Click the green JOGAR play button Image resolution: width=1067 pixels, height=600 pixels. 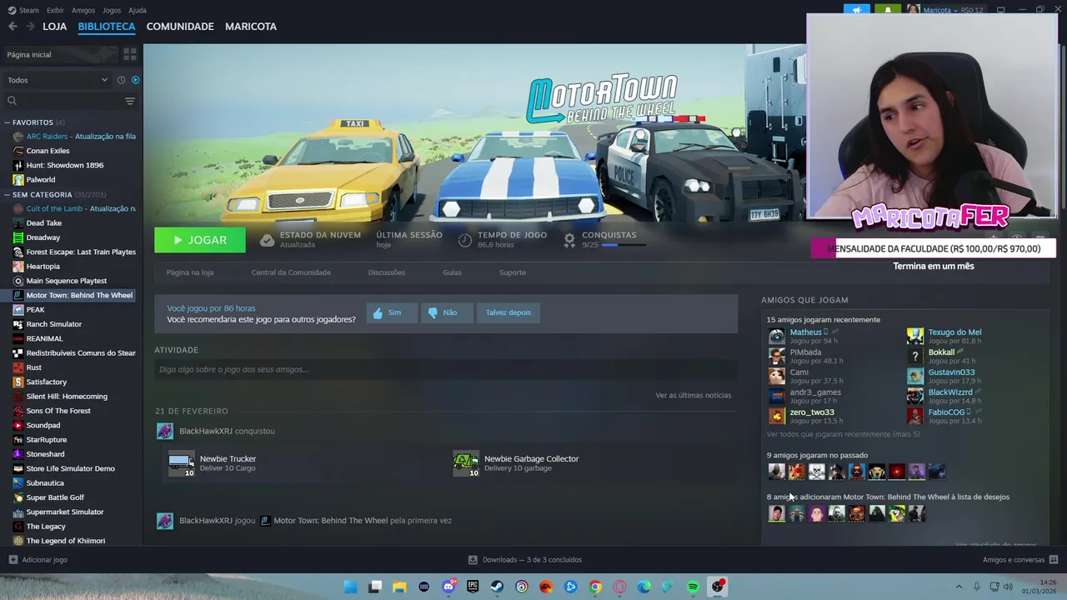200,240
